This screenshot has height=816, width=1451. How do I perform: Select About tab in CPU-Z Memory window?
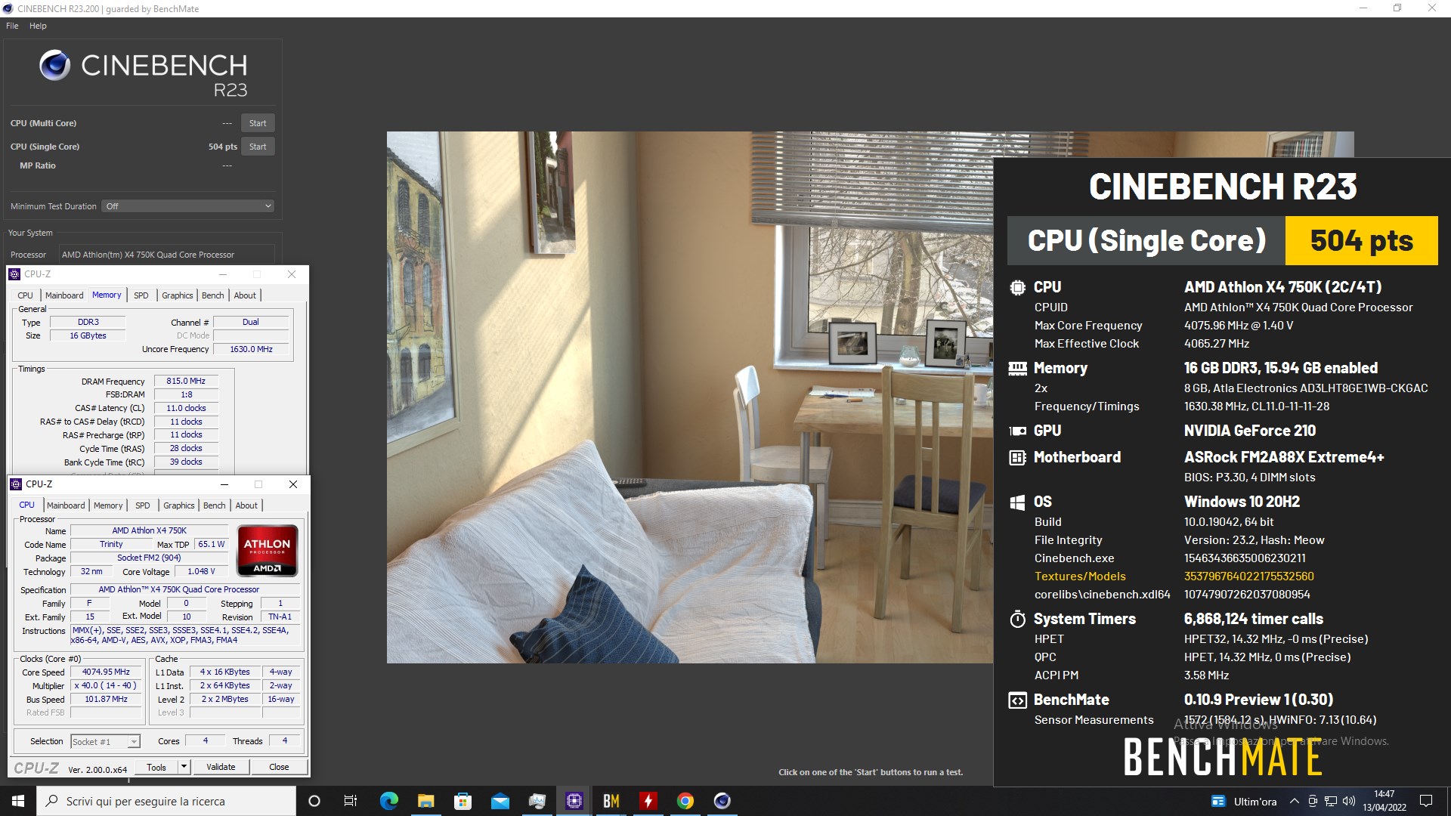[245, 295]
